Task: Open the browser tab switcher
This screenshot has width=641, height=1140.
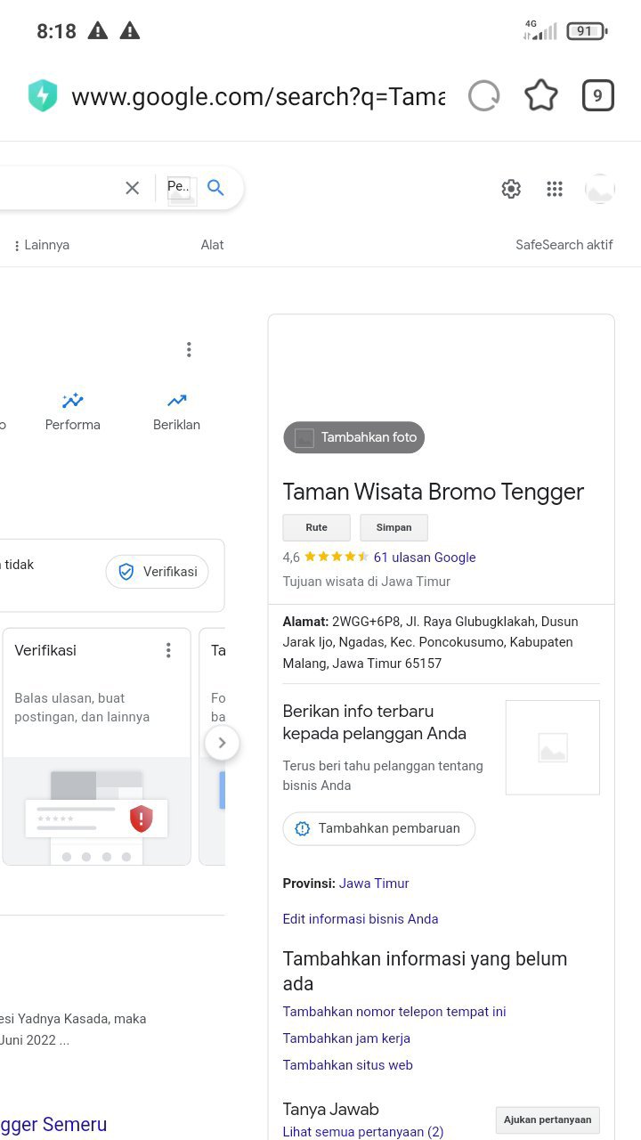Action: tap(597, 95)
